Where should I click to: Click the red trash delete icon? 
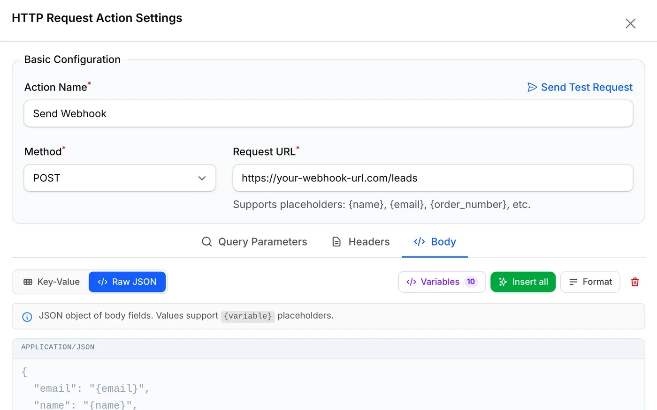pos(635,282)
